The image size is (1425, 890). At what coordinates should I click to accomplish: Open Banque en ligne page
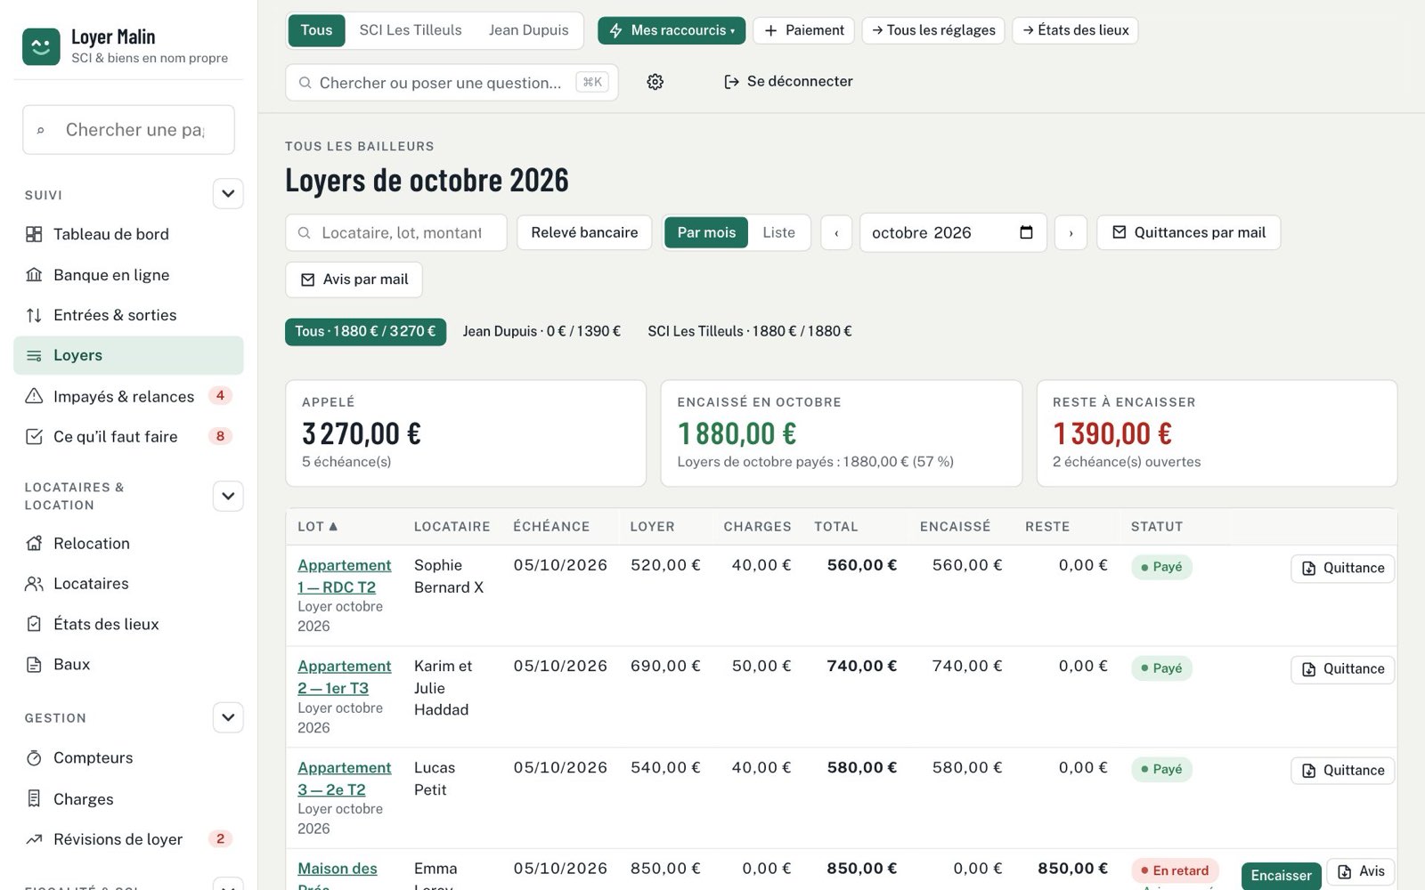point(128,275)
